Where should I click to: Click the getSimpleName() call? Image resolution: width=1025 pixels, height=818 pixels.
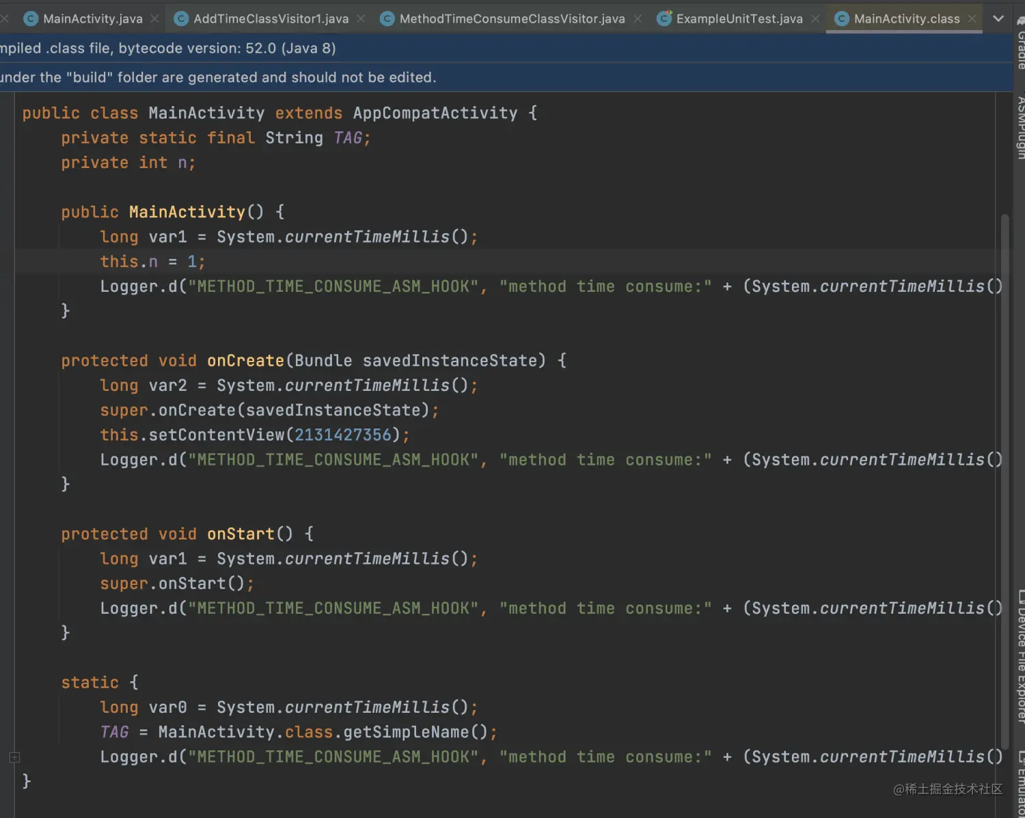click(415, 732)
